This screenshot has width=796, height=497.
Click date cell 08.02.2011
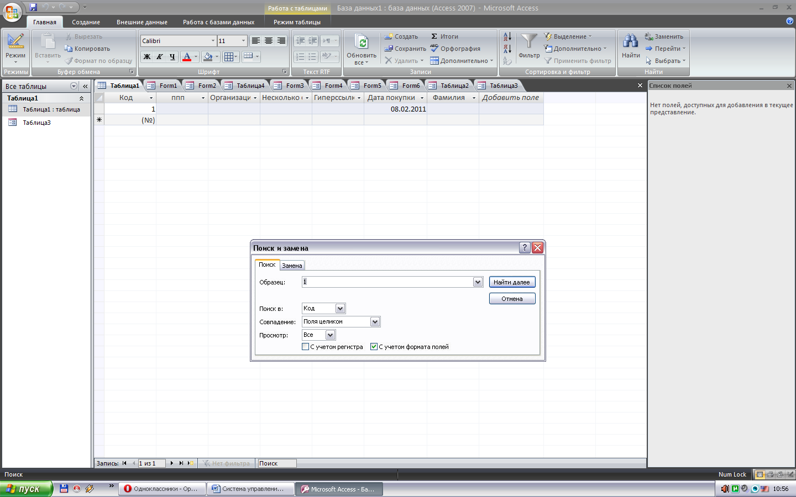[395, 109]
